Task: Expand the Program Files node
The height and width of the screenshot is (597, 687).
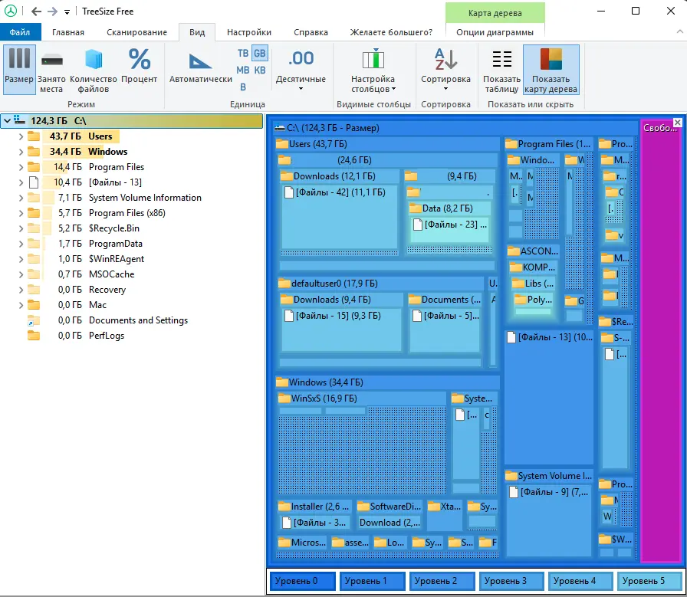Action: click(21, 167)
